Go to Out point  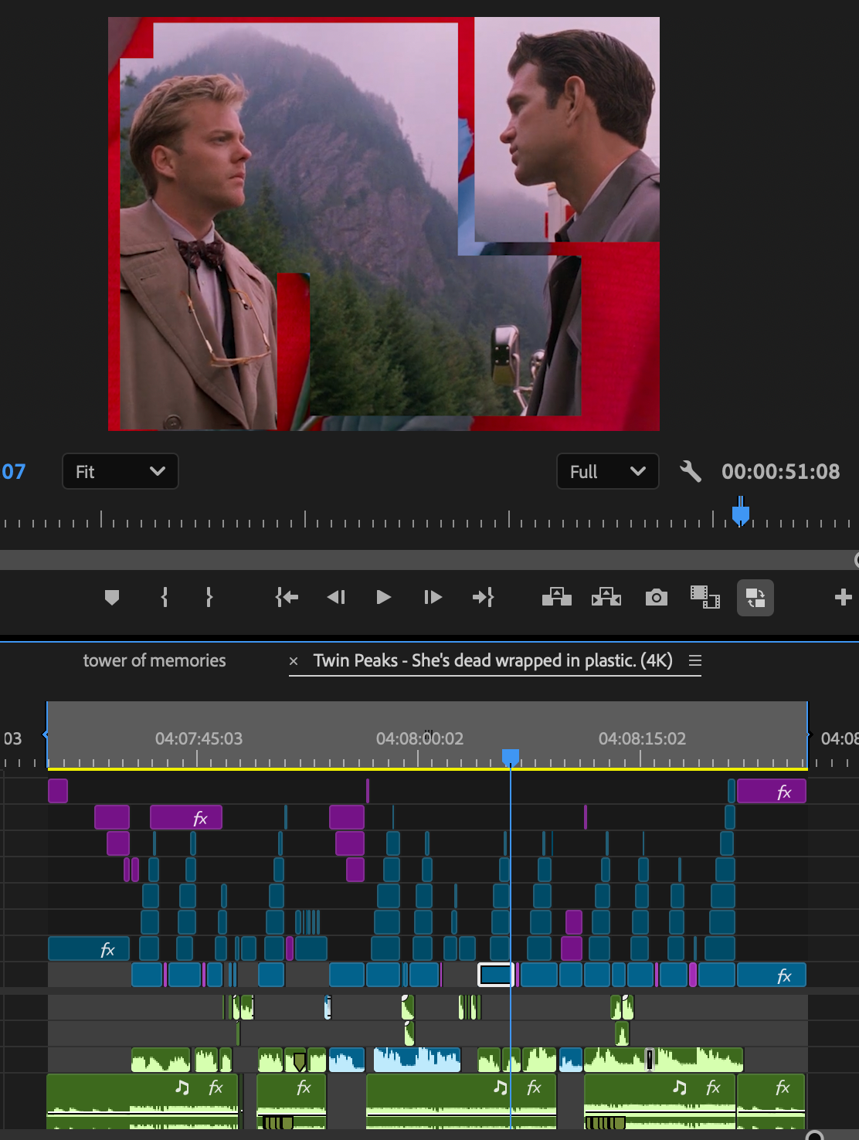point(483,597)
